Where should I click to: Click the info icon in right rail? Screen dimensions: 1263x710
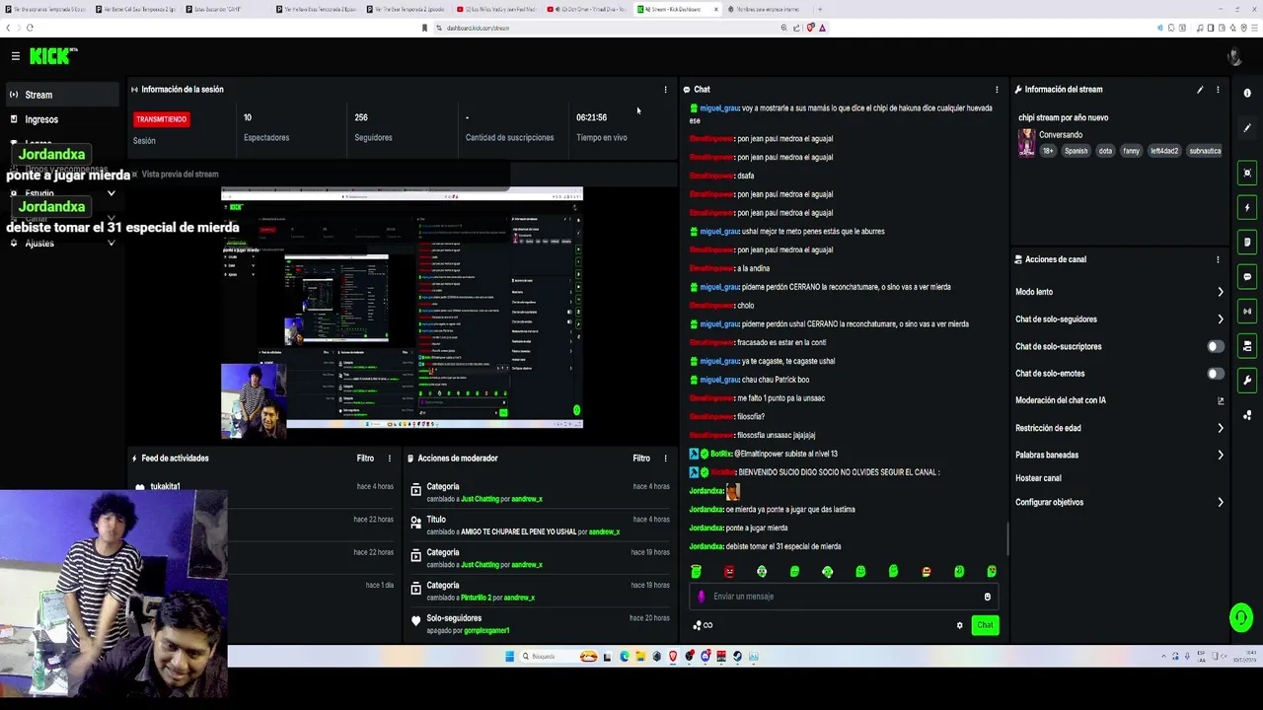click(x=1247, y=94)
